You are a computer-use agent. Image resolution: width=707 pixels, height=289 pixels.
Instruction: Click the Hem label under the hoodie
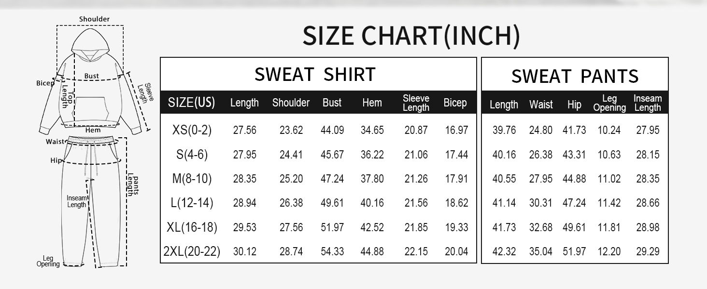pos(93,130)
